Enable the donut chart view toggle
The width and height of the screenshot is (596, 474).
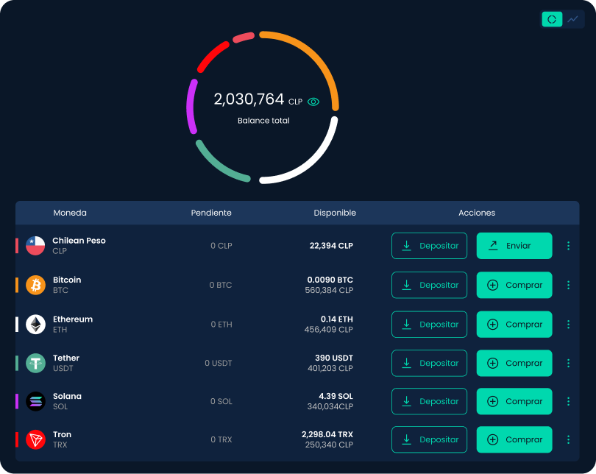click(552, 18)
